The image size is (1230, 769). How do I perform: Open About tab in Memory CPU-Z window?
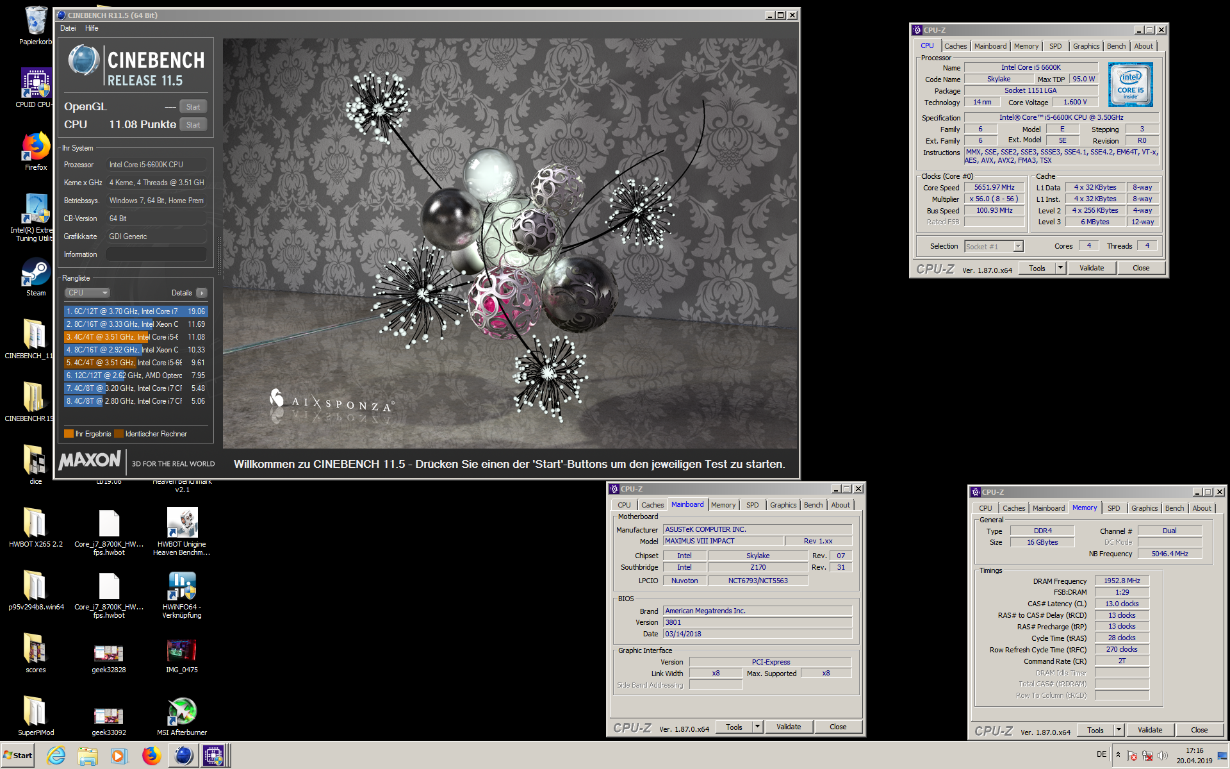pyautogui.click(x=1202, y=508)
